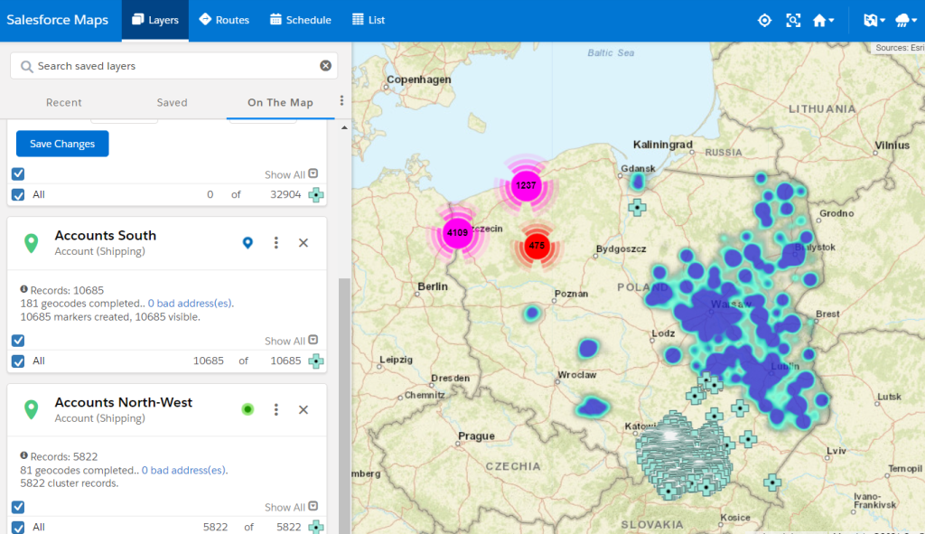
Task: Click the plus marker south of Gdansk
Action: (x=637, y=207)
